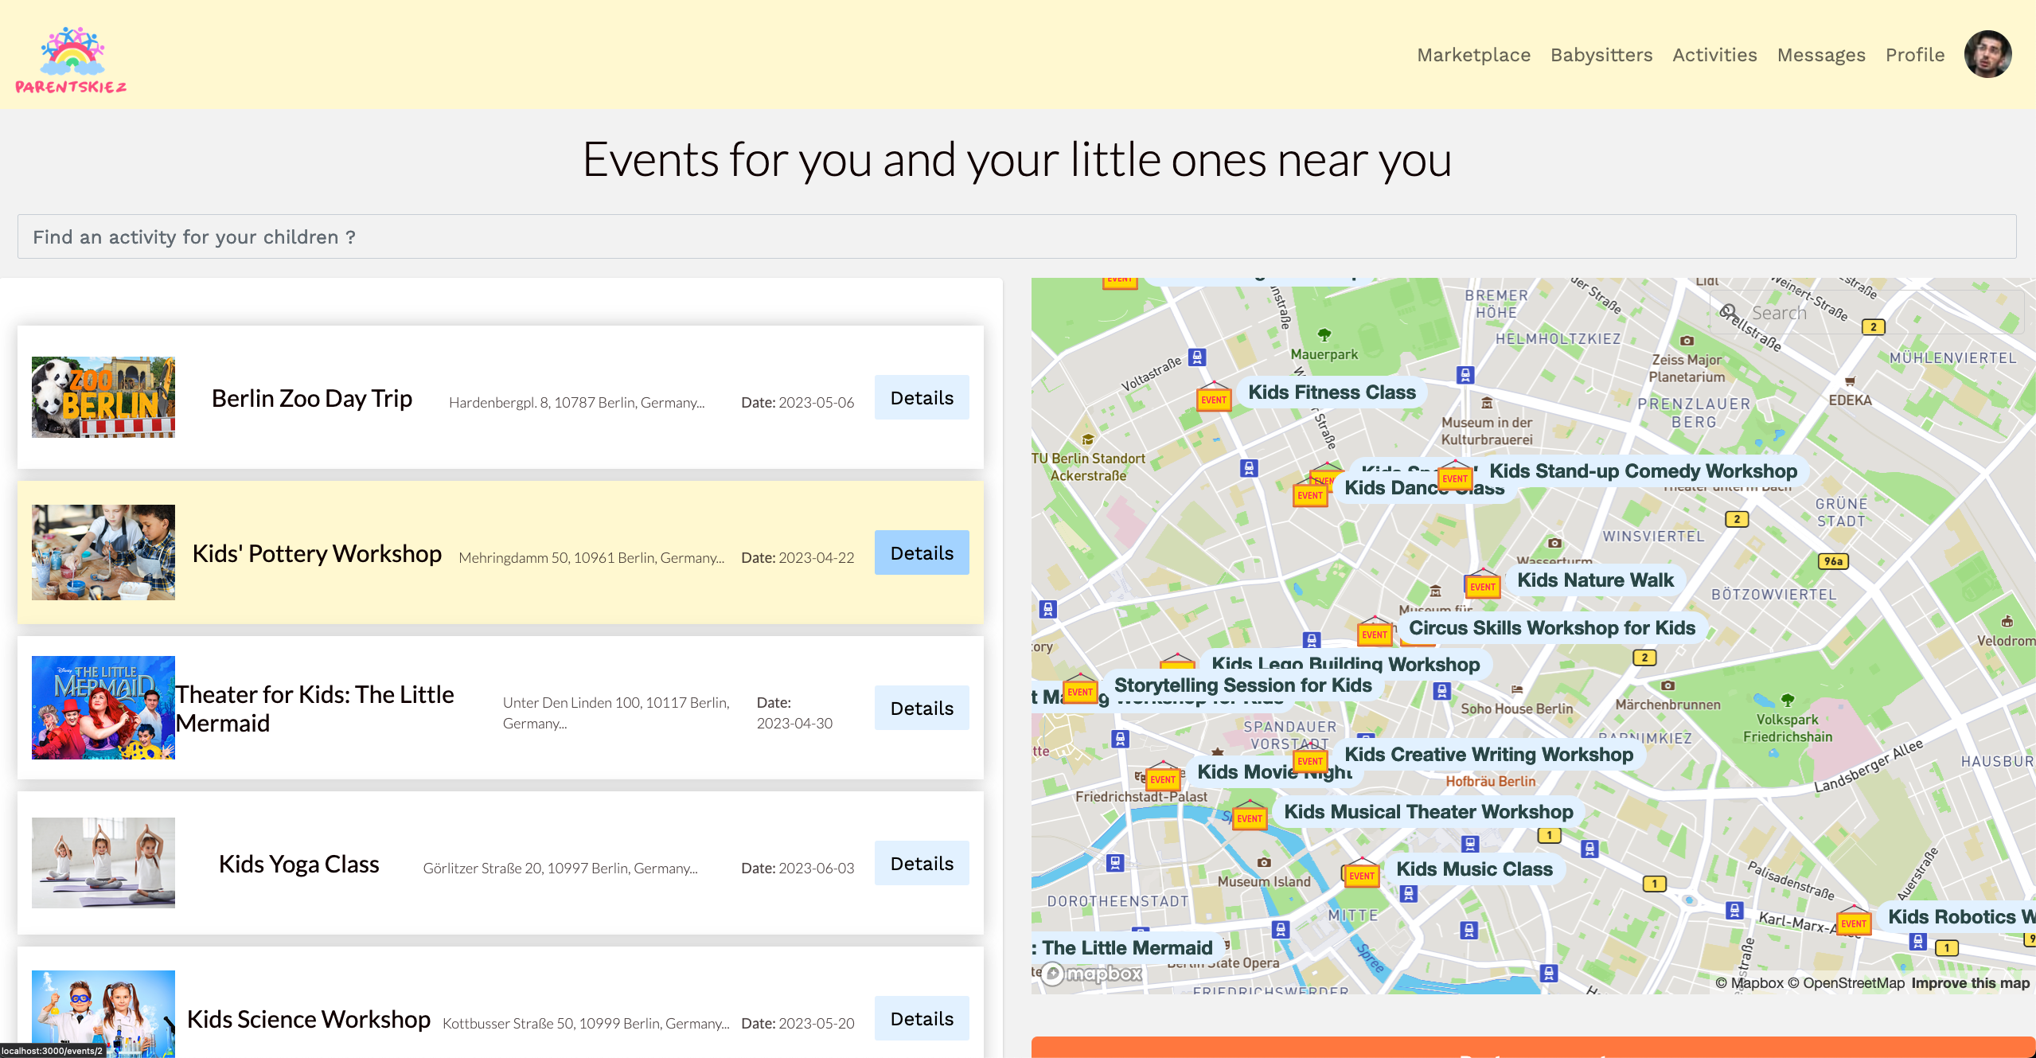Click event marker for Kids Dance Class

click(x=1310, y=493)
